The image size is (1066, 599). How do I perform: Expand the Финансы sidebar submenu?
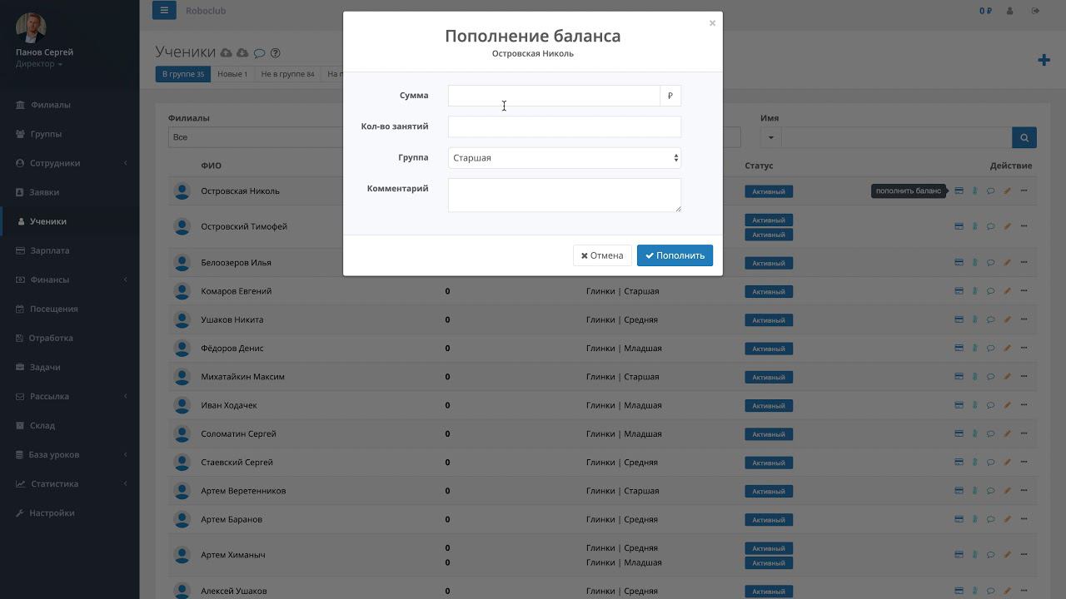tap(70, 280)
